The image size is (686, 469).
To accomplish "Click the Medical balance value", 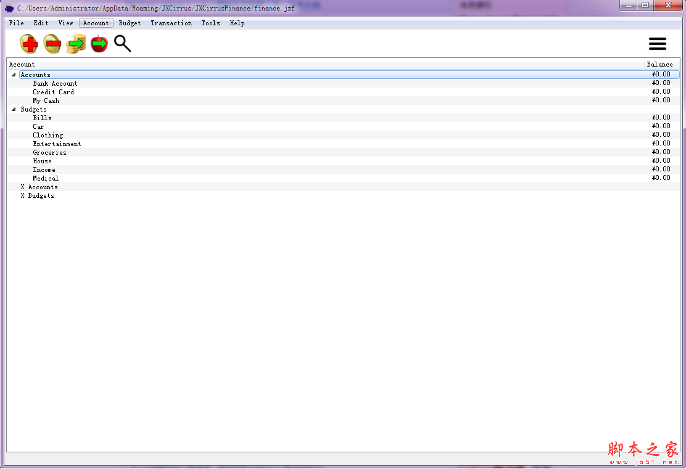I will pos(661,178).
